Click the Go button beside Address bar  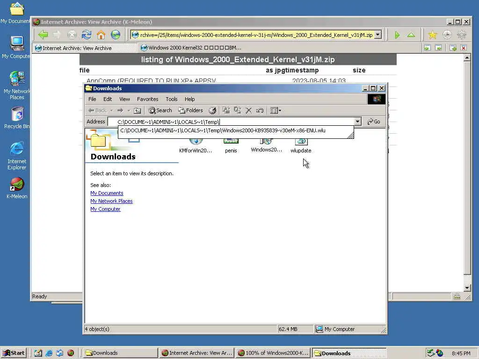pos(374,122)
